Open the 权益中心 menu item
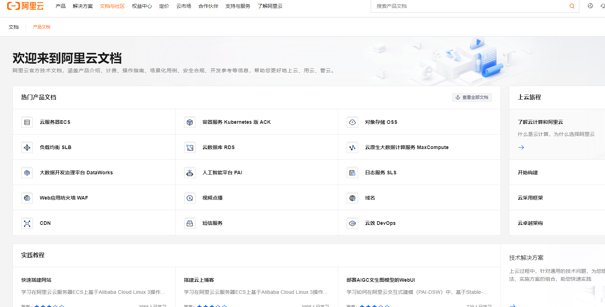Viewport: 605px width, 307px height. (142, 6)
